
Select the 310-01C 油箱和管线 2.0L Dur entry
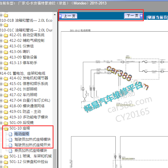click(x=26, y=30)
